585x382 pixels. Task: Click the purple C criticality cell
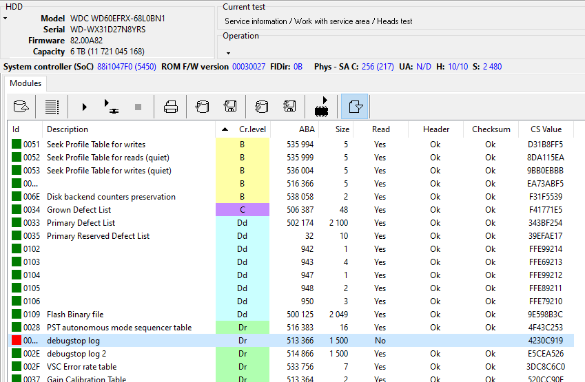point(243,209)
